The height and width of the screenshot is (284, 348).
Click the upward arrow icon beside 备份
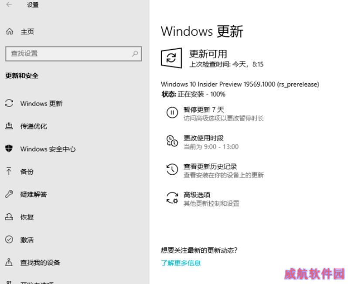9,171
